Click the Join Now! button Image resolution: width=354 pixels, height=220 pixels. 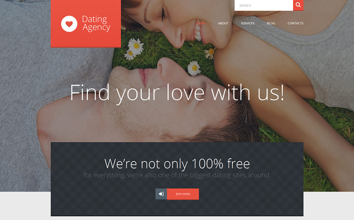pos(183,194)
